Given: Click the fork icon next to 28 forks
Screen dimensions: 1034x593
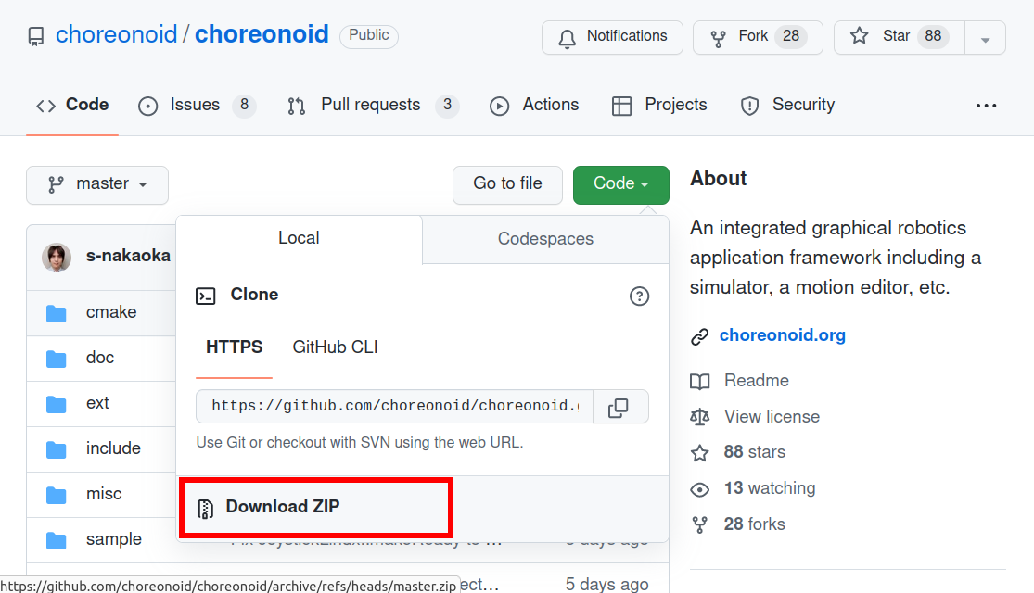Looking at the screenshot, I should point(700,524).
